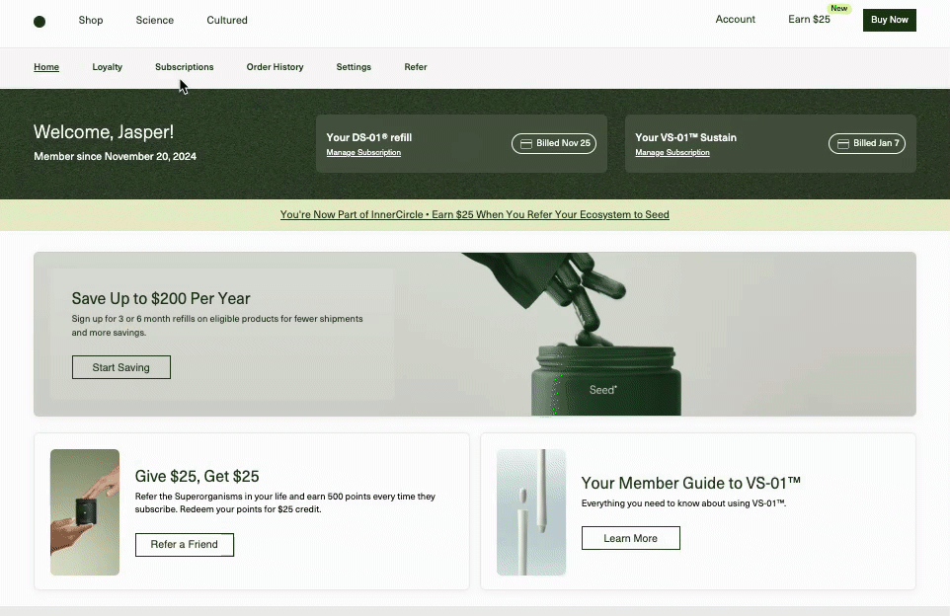The width and height of the screenshot is (950, 616).
Task: Open the Cultured menu item
Action: point(226,20)
